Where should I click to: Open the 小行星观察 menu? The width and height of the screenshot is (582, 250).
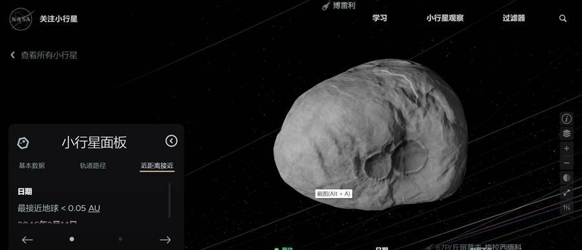445,18
